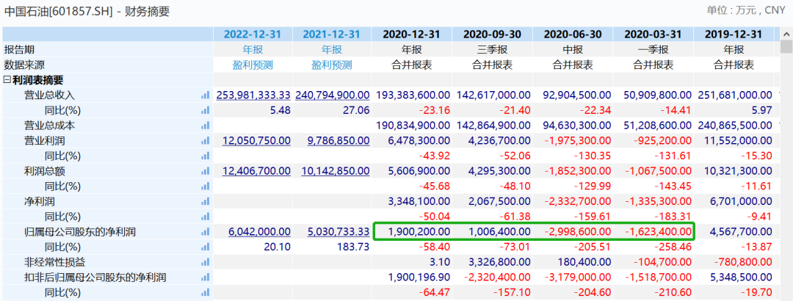Click the 3,326,800.00 non-recurring item cell
This screenshot has height=301, width=793.
point(499,262)
